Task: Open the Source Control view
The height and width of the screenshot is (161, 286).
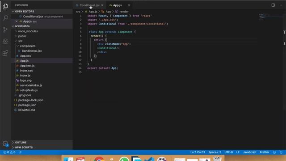Action: 5,30
